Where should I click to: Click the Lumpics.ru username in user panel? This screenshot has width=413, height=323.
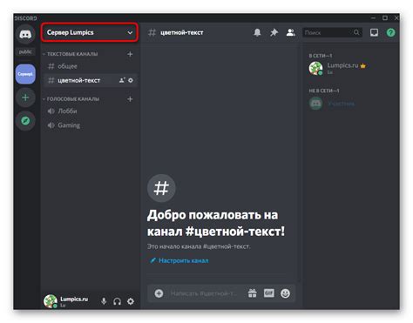pyautogui.click(x=74, y=299)
